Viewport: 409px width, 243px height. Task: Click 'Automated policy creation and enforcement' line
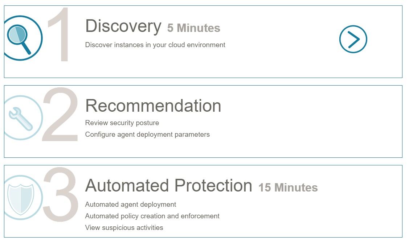point(152,216)
